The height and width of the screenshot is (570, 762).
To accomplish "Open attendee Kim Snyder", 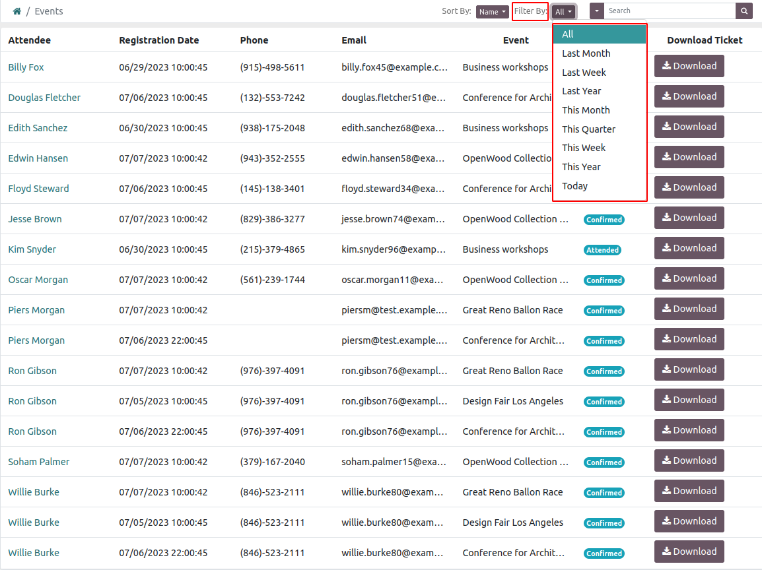I will [32, 249].
